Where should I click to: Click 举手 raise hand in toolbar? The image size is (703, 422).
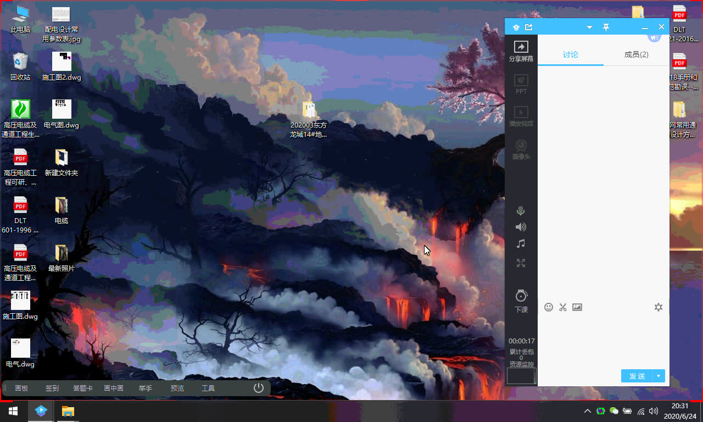point(146,388)
